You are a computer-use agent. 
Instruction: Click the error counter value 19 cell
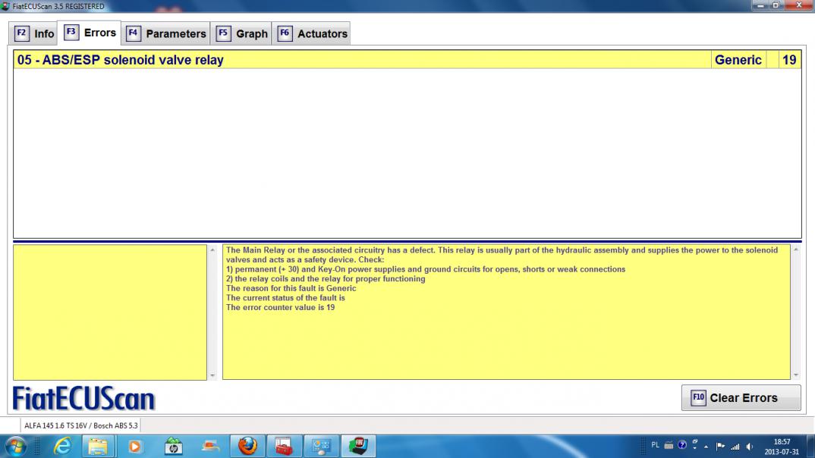[789, 60]
